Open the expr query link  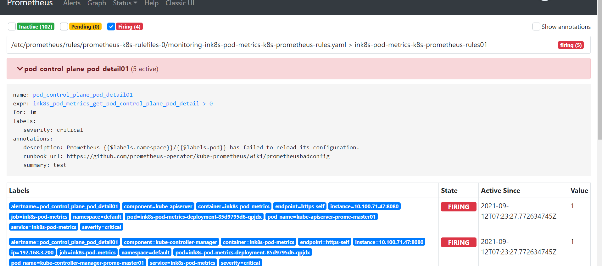pyautogui.click(x=123, y=104)
